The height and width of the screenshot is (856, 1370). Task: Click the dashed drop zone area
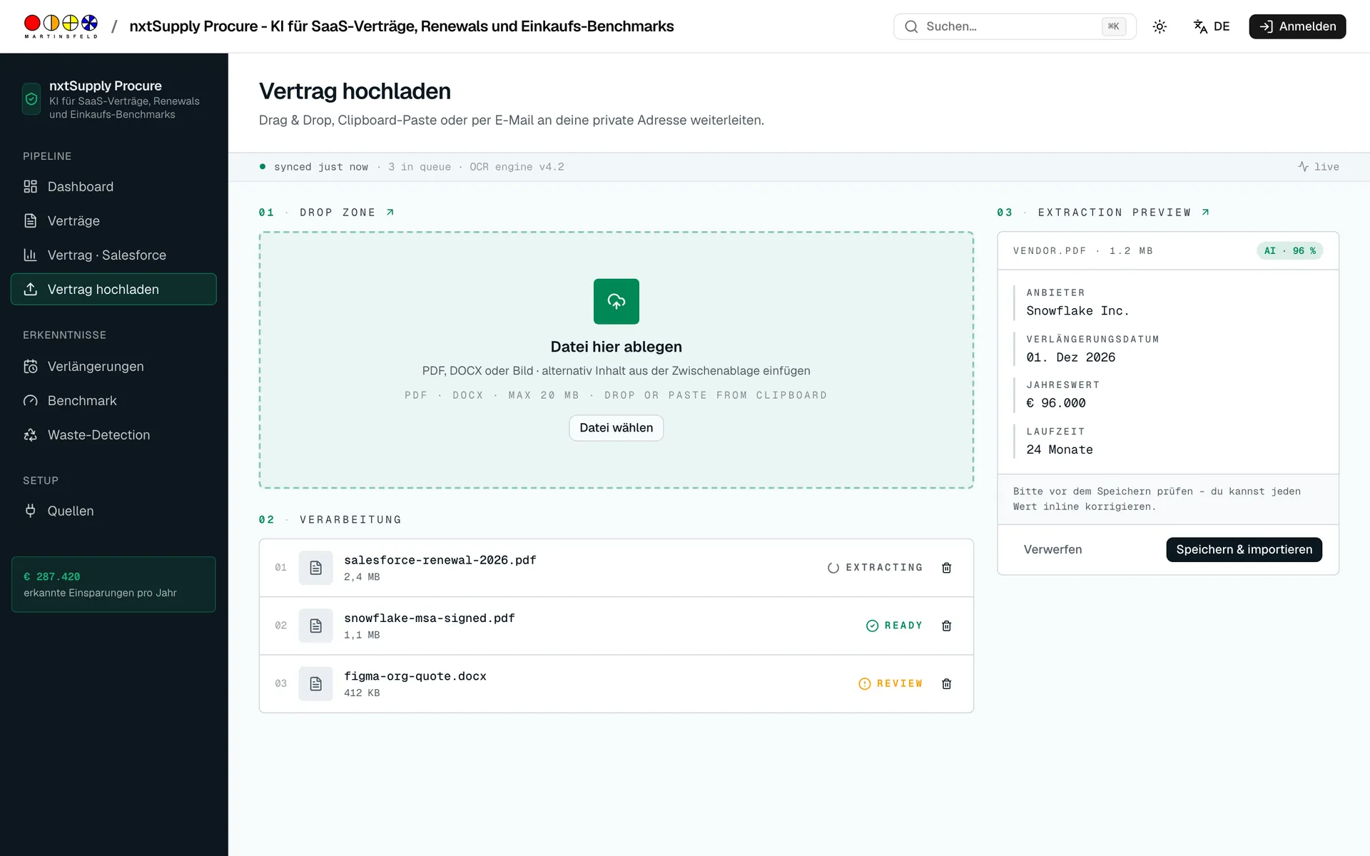(616, 360)
